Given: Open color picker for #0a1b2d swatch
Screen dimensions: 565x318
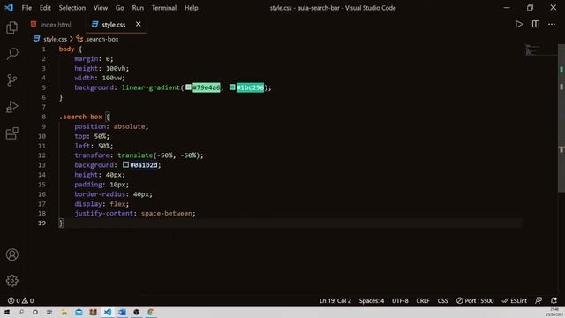Looking at the screenshot, I should click(125, 164).
